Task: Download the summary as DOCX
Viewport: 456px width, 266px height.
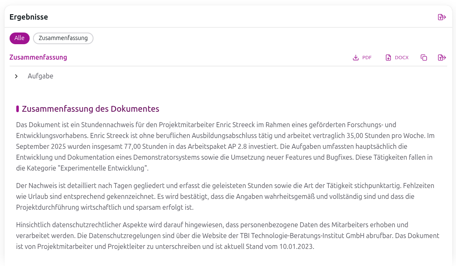Action: [396, 57]
